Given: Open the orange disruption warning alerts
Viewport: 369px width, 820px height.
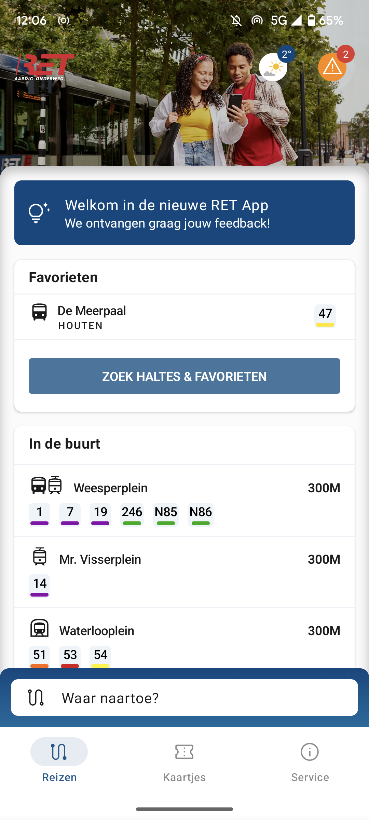Looking at the screenshot, I should (332, 67).
